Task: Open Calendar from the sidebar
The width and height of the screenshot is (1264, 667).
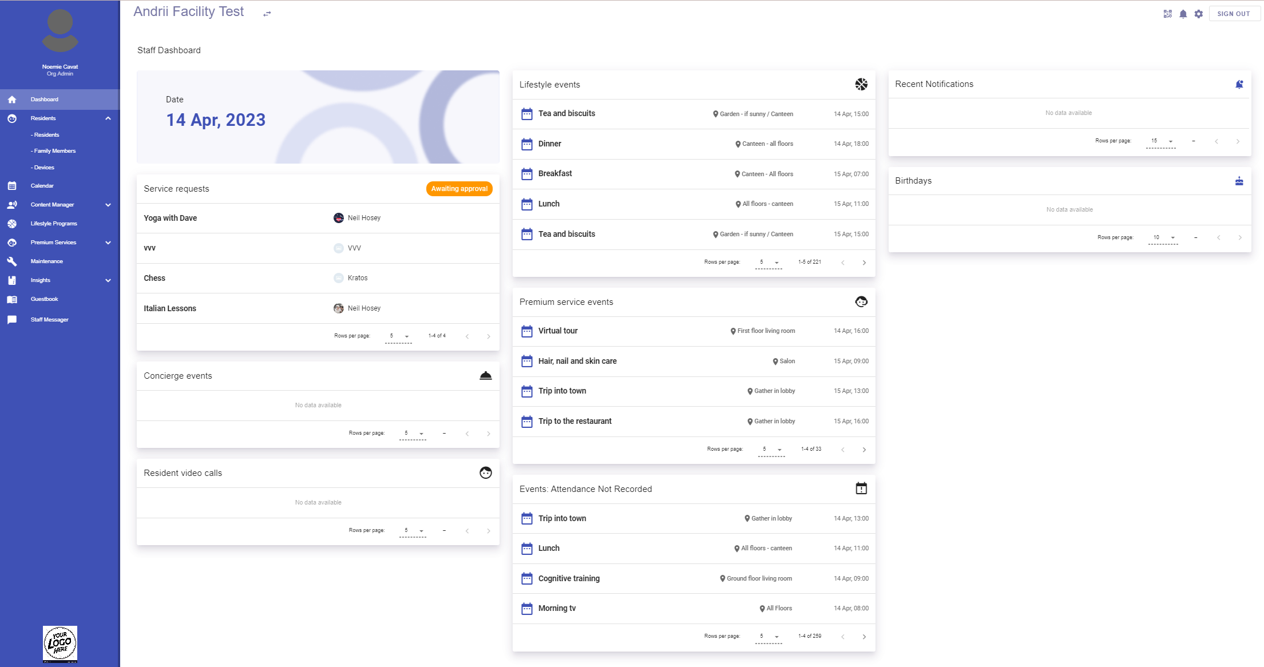Action: coord(42,186)
